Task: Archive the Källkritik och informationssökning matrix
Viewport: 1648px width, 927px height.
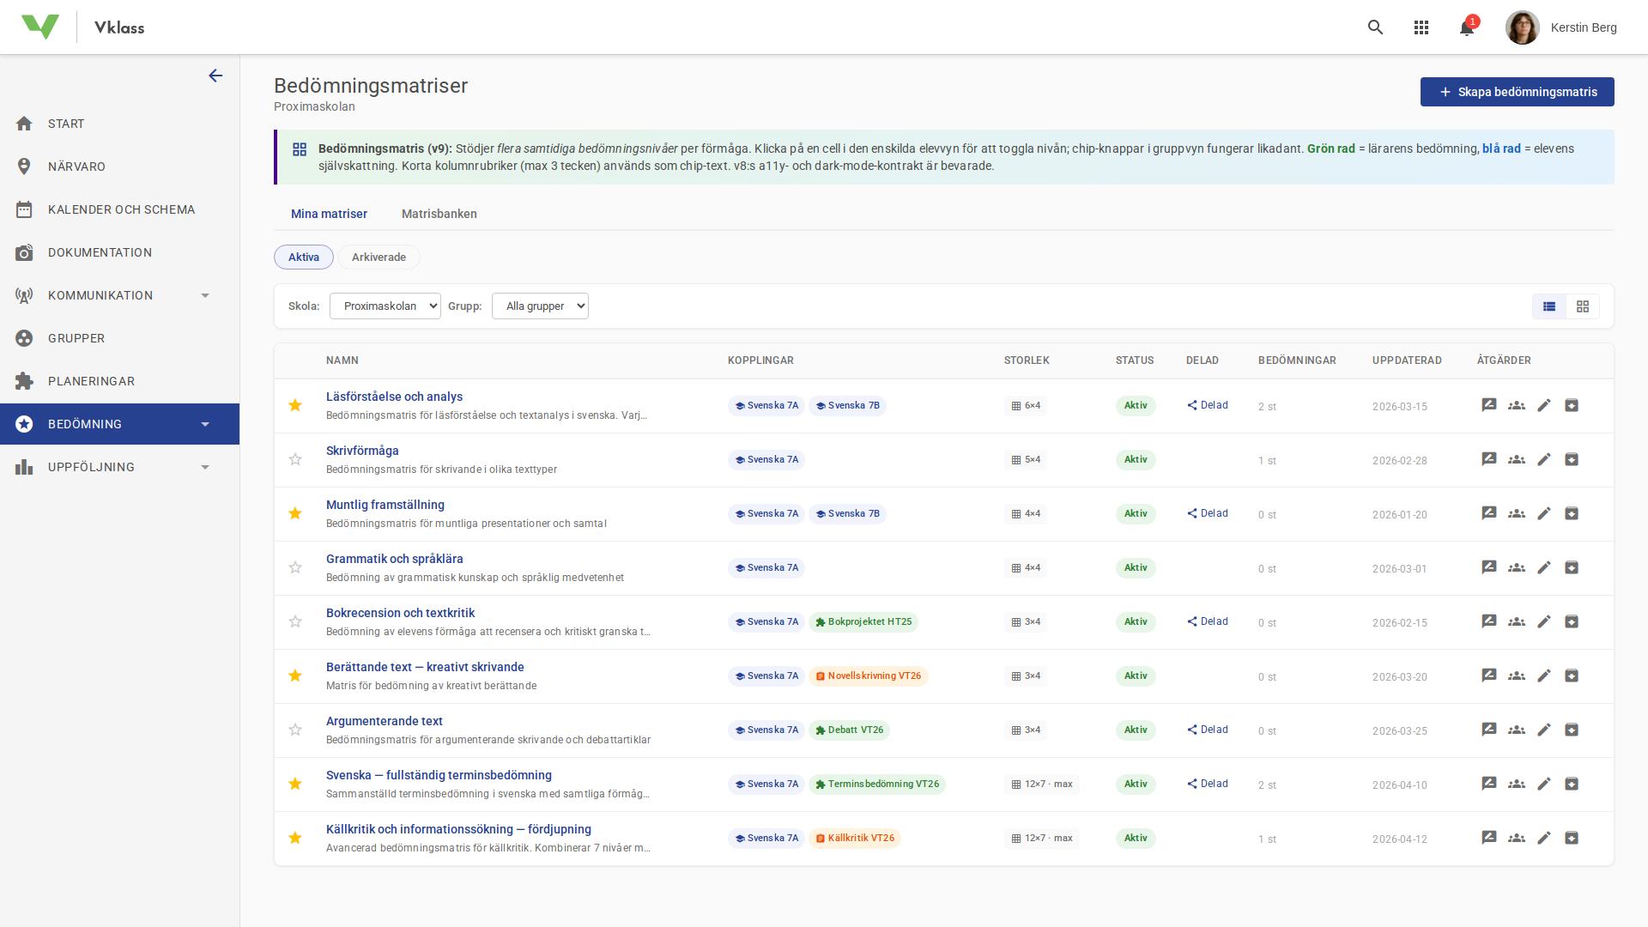Action: [1572, 838]
